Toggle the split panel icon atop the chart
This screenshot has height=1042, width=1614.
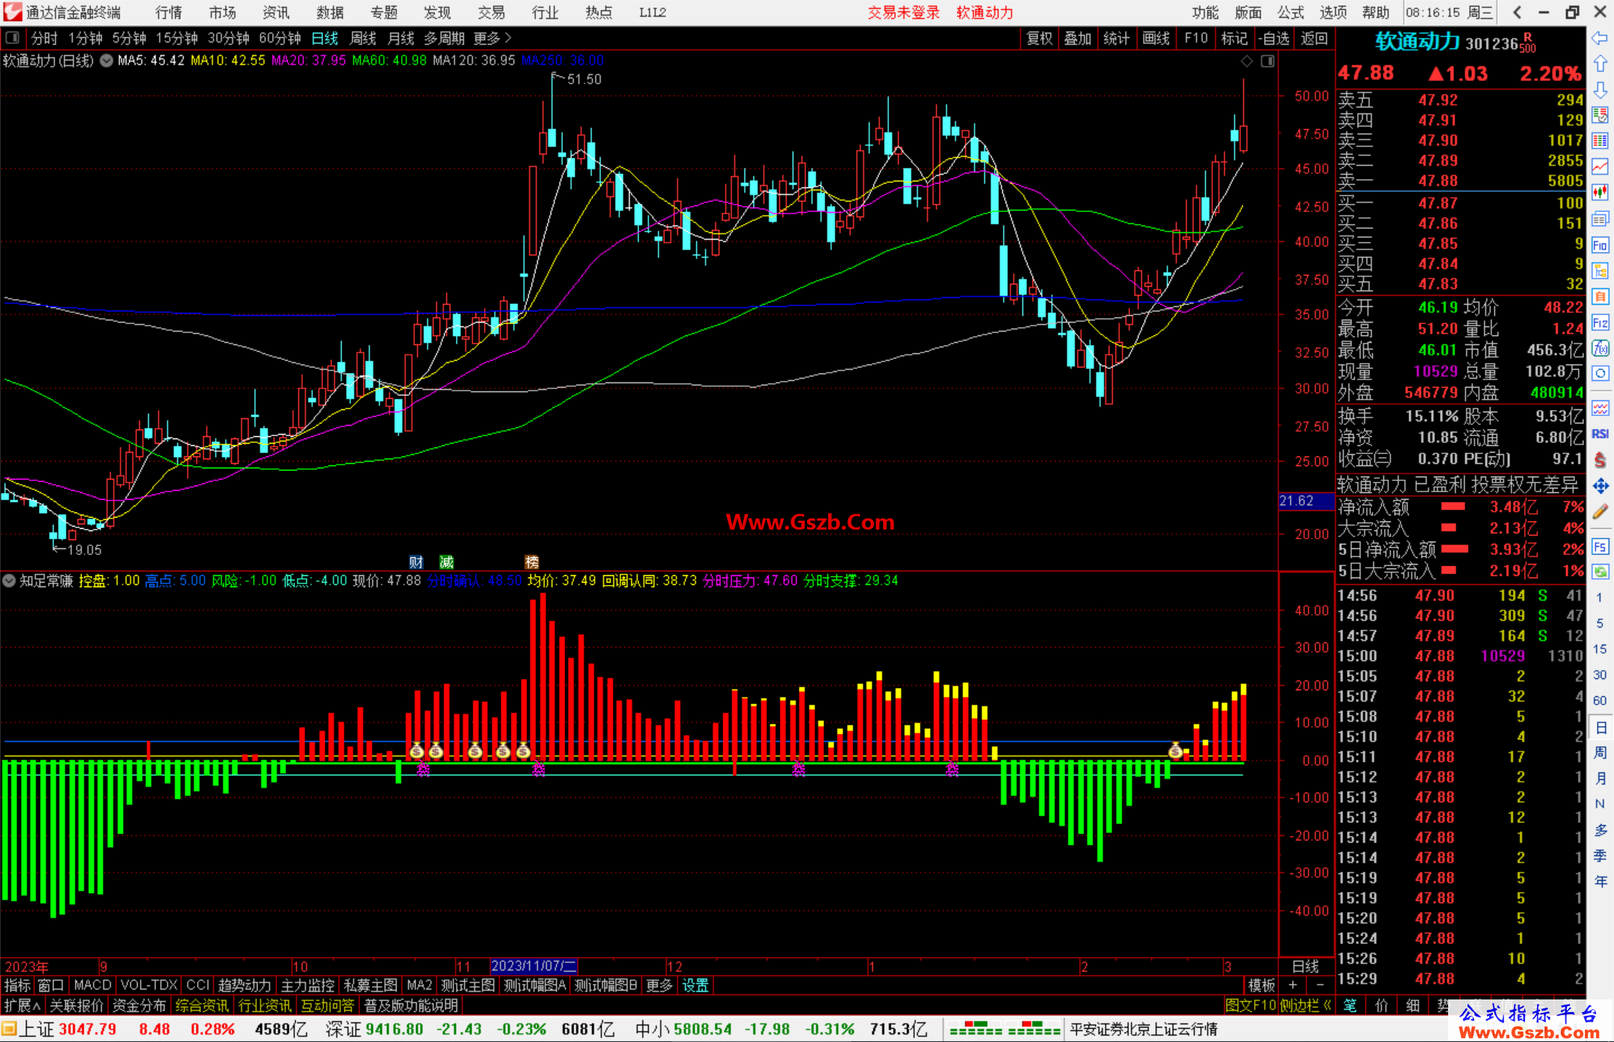tap(1267, 61)
